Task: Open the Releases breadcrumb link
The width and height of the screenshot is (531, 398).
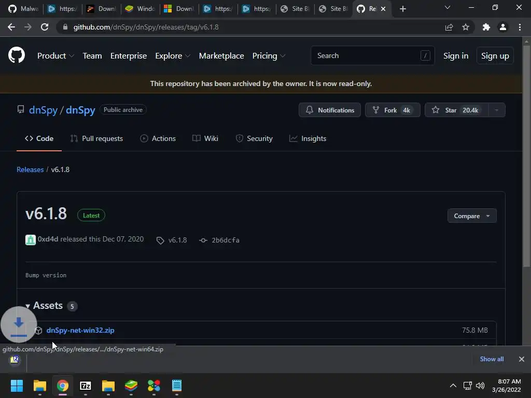Action: point(30,169)
